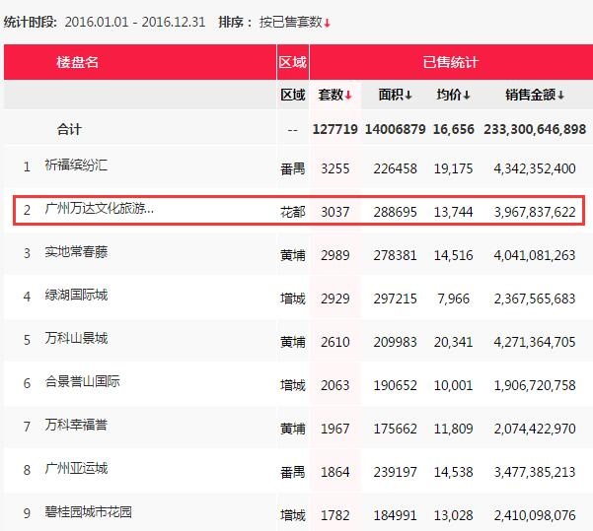The height and width of the screenshot is (531, 593).
Task: Click the 花都 region cell
Action: pos(292,212)
